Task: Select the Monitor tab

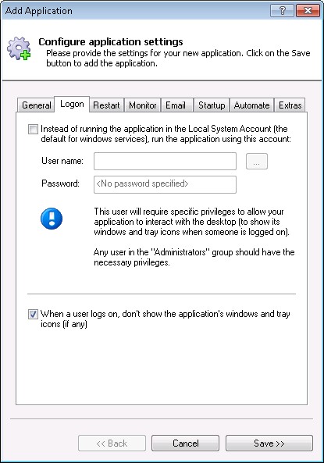Action: point(143,105)
